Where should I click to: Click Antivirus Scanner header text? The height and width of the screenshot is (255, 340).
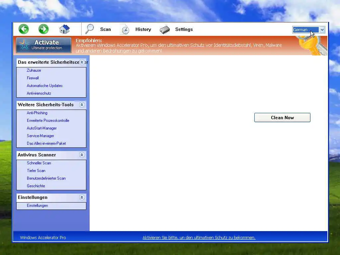coord(37,155)
